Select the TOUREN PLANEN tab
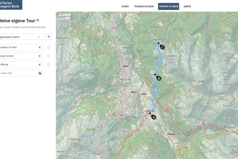238x159 pixels. (x=168, y=6)
